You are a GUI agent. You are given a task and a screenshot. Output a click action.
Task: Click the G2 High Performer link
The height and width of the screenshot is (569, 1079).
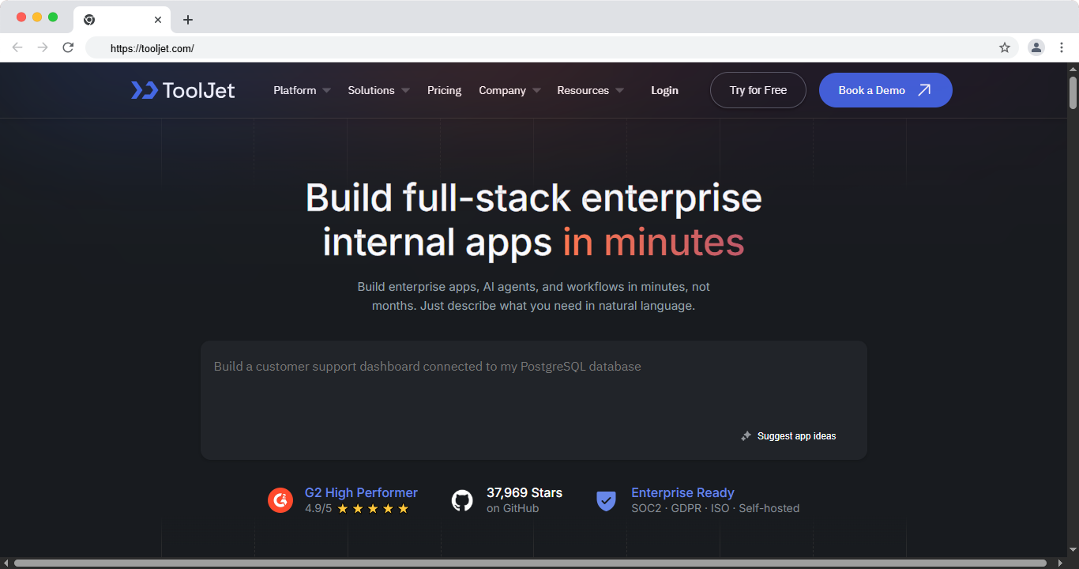point(361,492)
